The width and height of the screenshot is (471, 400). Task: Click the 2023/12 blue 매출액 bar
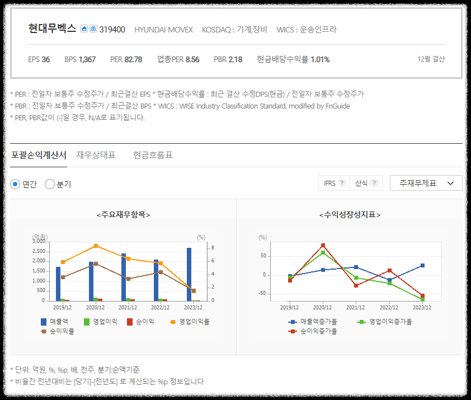point(189,274)
